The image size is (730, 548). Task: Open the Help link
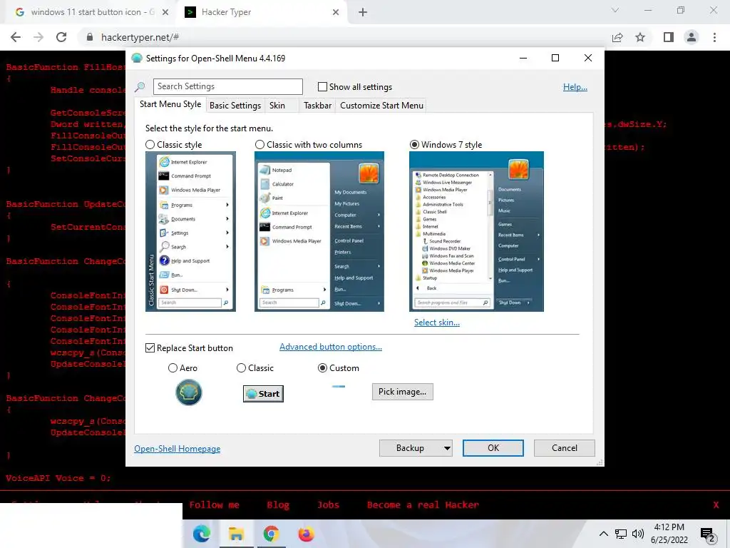tap(575, 87)
